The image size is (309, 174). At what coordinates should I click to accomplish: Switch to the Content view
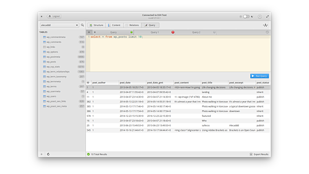pyautogui.click(x=114, y=25)
